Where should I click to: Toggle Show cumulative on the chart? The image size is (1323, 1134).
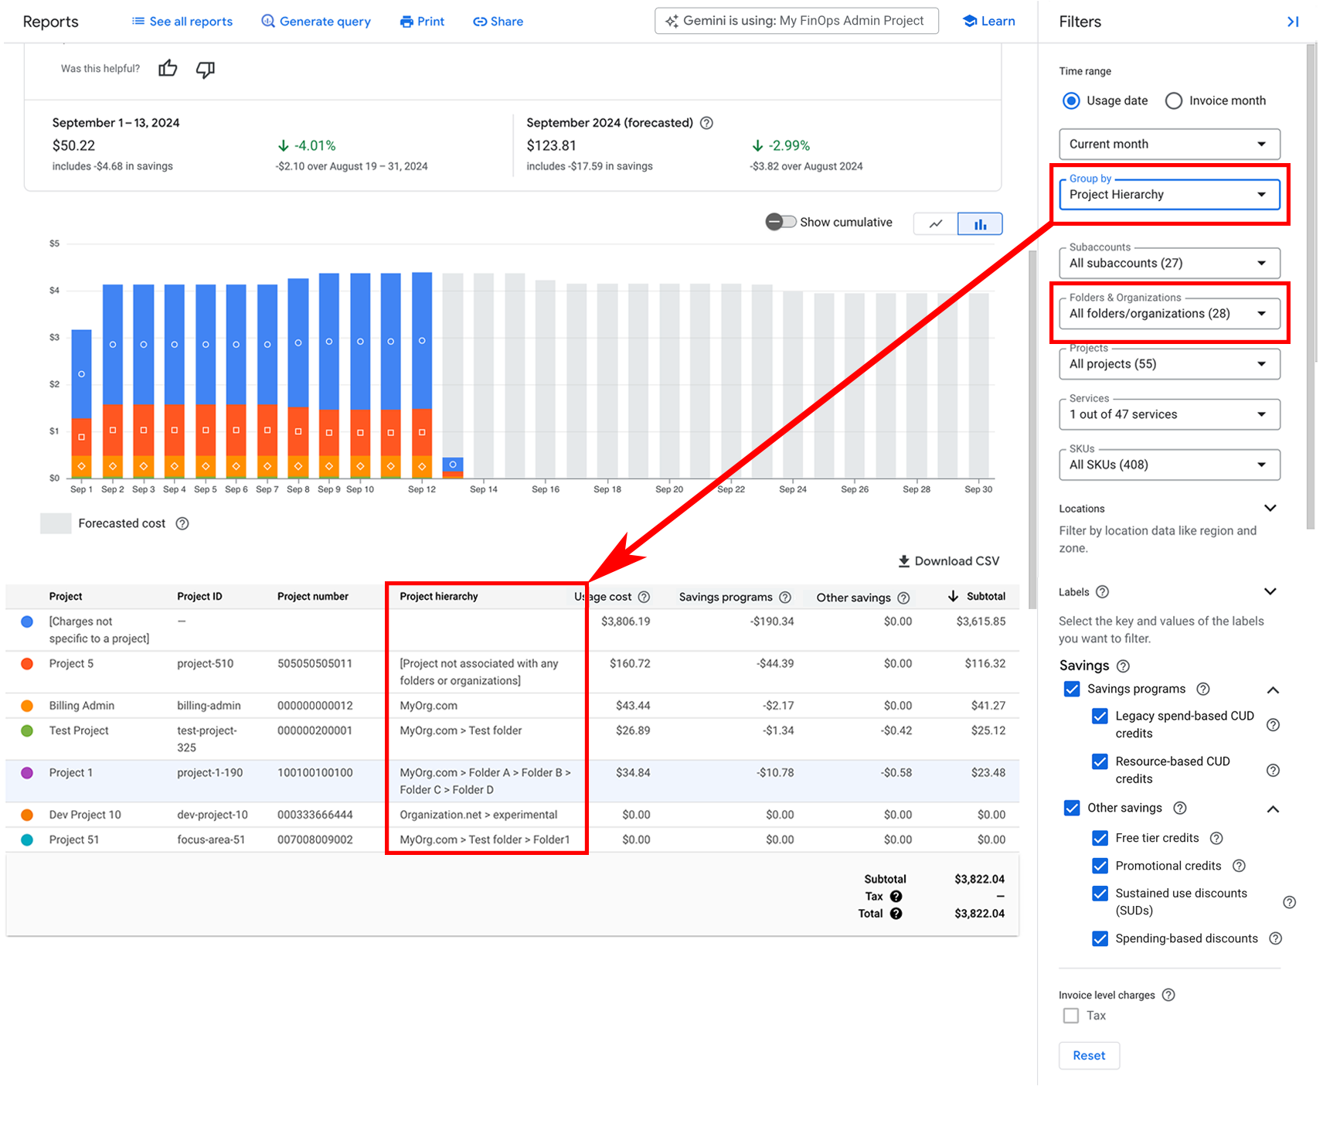coord(781,222)
